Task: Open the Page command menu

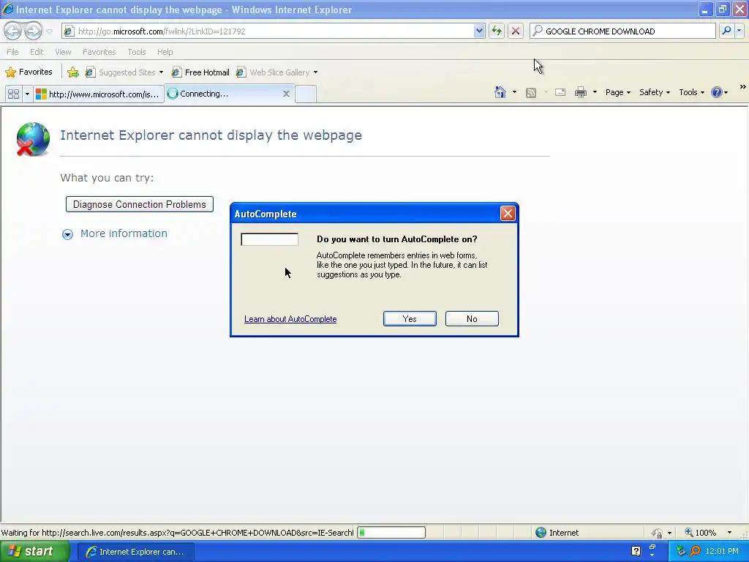Action: tap(617, 92)
